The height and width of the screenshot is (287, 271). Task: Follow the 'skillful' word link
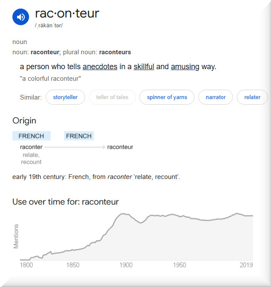[x=144, y=67]
